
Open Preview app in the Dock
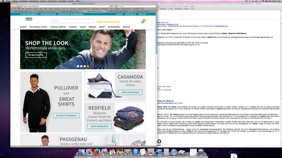104,152
